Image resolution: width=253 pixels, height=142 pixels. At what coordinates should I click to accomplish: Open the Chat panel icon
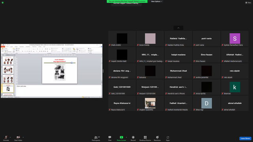pos(110,137)
